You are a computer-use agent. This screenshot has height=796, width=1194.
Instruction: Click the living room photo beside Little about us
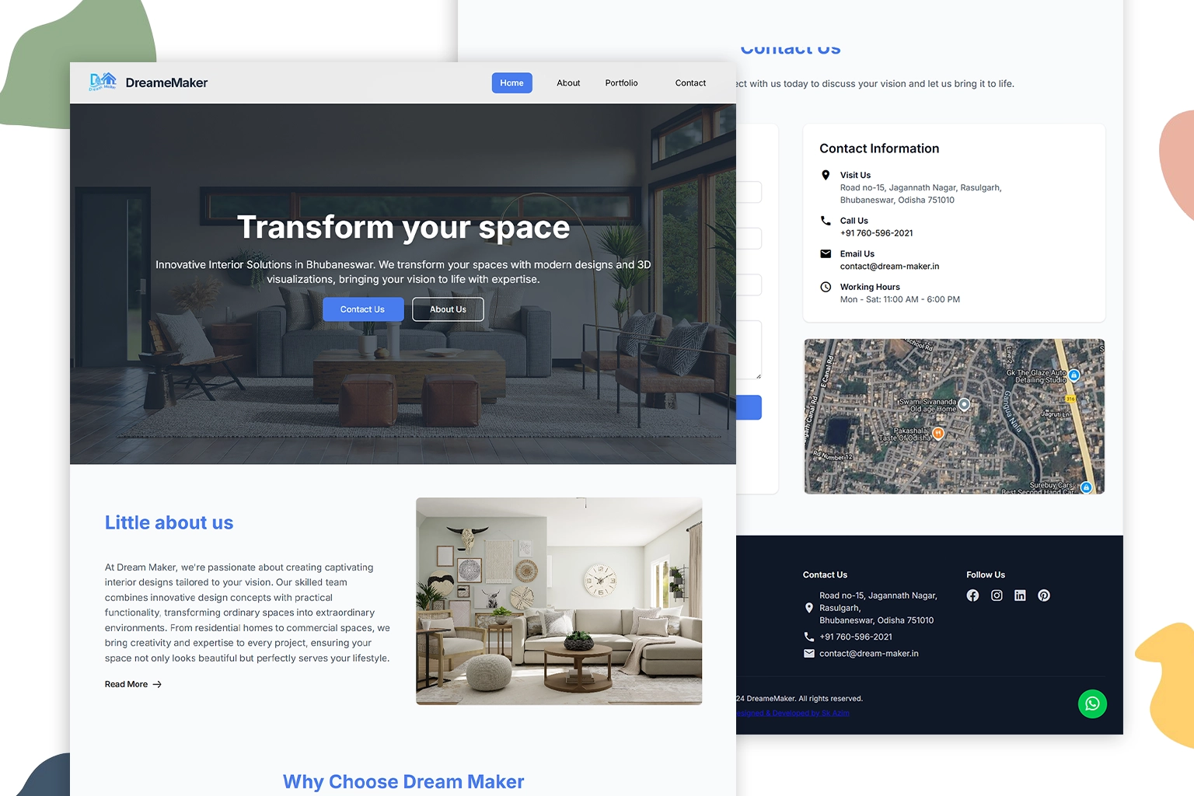click(559, 601)
